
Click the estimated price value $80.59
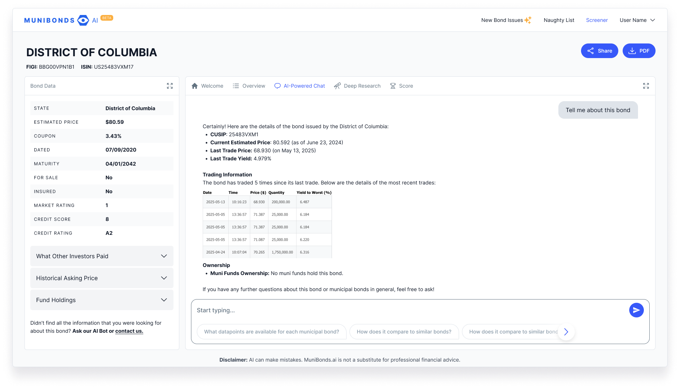coord(115,122)
